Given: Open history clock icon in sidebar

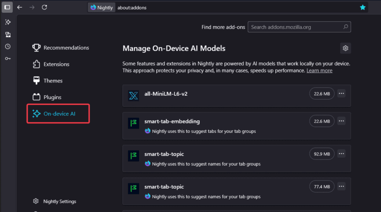Looking at the screenshot, I should (8, 46).
